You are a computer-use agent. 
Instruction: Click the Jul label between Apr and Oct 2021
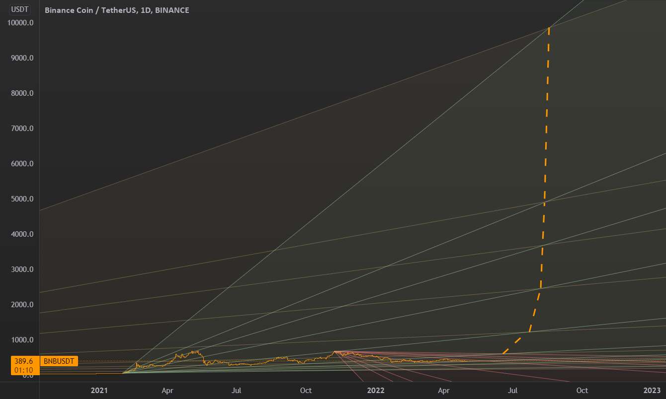point(237,391)
